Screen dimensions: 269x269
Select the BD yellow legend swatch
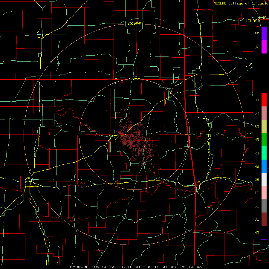pyautogui.click(x=264, y=127)
